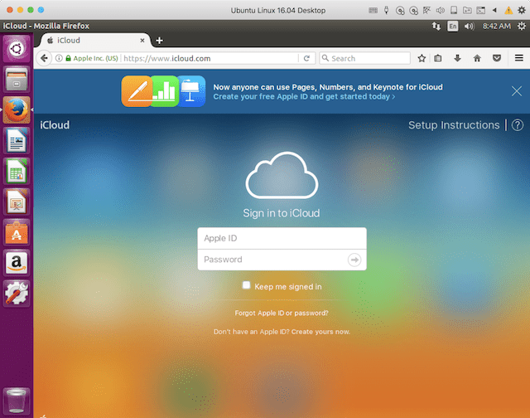
Task: Open the Firefox hamburger menu
Action: (x=518, y=59)
